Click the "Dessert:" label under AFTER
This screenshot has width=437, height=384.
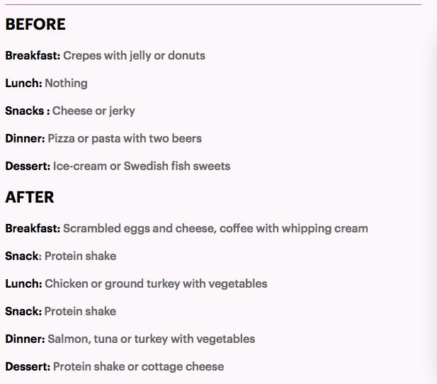click(x=28, y=366)
